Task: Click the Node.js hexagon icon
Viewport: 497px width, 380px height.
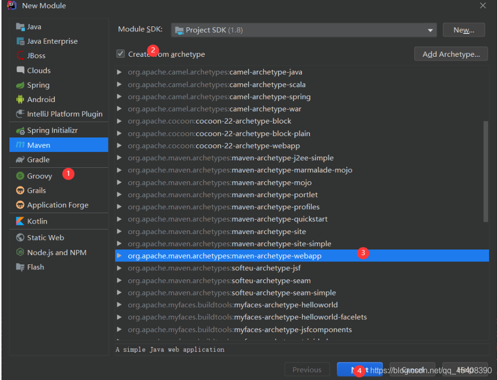Action: (x=20, y=253)
